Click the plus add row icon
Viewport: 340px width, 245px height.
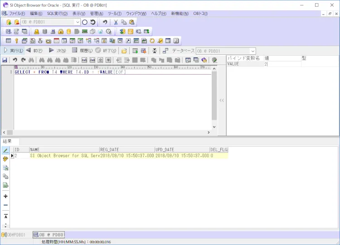click(5, 196)
